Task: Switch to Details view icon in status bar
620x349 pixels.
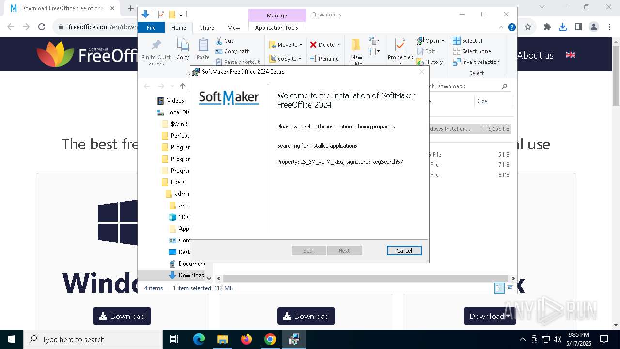Action: pos(499,288)
